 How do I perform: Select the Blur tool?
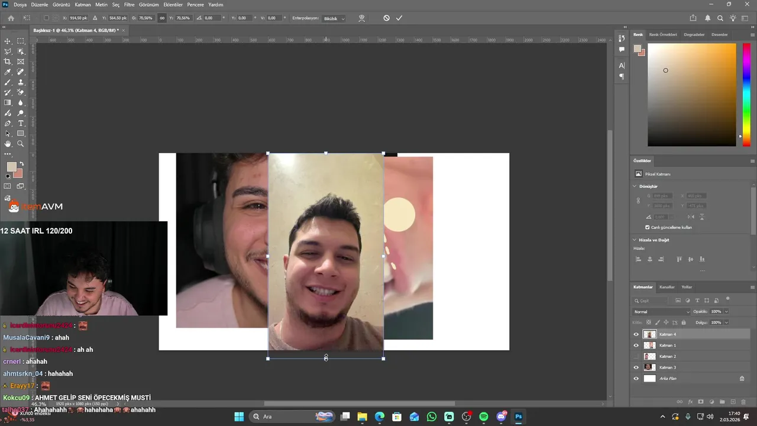[x=21, y=103]
